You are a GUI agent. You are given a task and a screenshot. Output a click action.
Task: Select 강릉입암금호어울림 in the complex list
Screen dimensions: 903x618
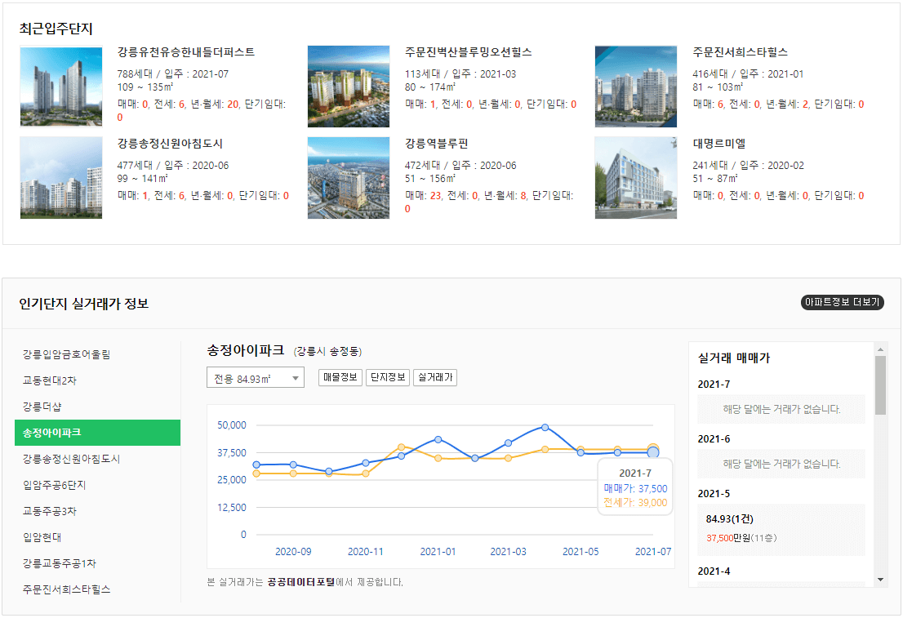coord(66,354)
